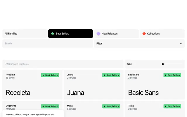Viewport: 187px width, 117px height.
Task: Click the '24 styles' text under Juana
Action: (x=71, y=78)
